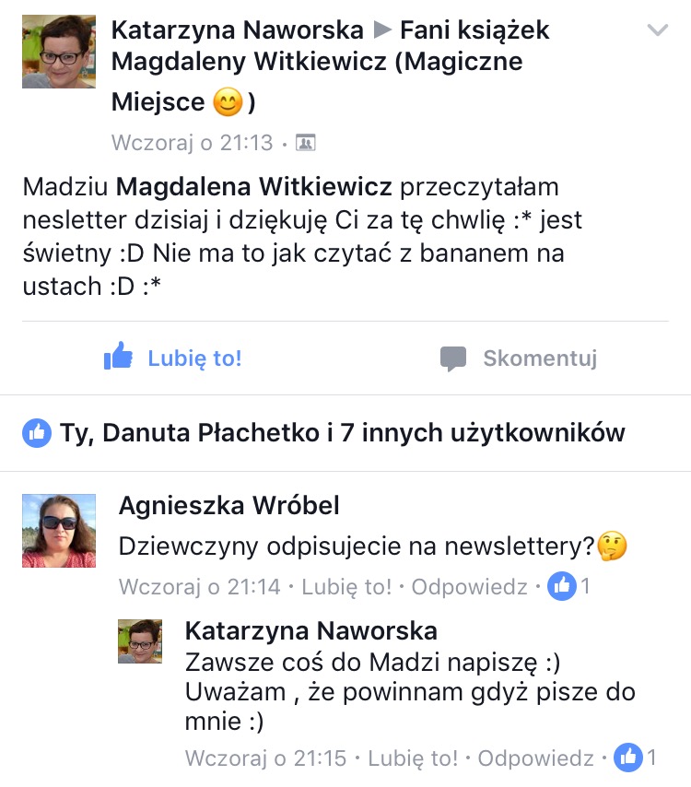
Task: Open Agnieszka Wróbel's profile picture
Action: (x=59, y=531)
